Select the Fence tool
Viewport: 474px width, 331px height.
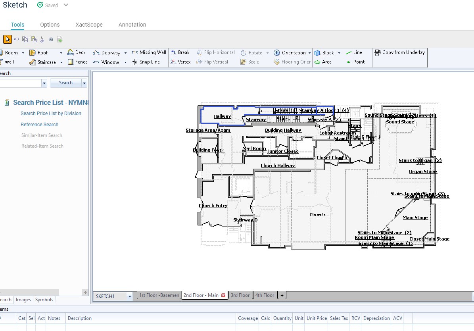pos(78,62)
